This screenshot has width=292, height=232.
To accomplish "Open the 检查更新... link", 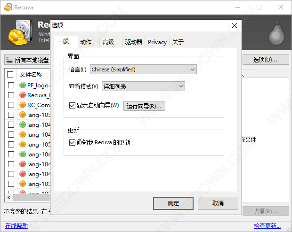I will (x=267, y=226).
